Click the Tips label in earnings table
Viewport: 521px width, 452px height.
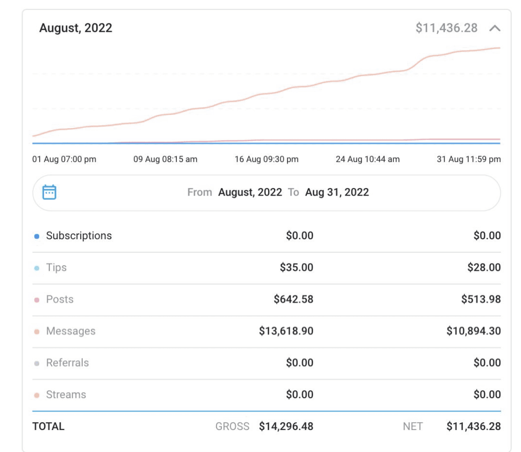coord(56,267)
